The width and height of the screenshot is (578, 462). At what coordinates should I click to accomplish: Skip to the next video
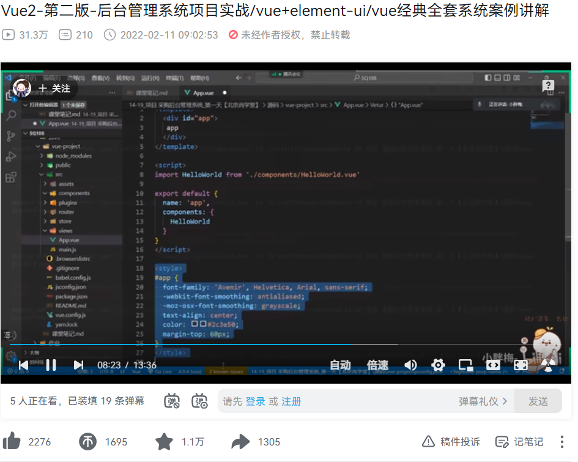pyautogui.click(x=78, y=365)
